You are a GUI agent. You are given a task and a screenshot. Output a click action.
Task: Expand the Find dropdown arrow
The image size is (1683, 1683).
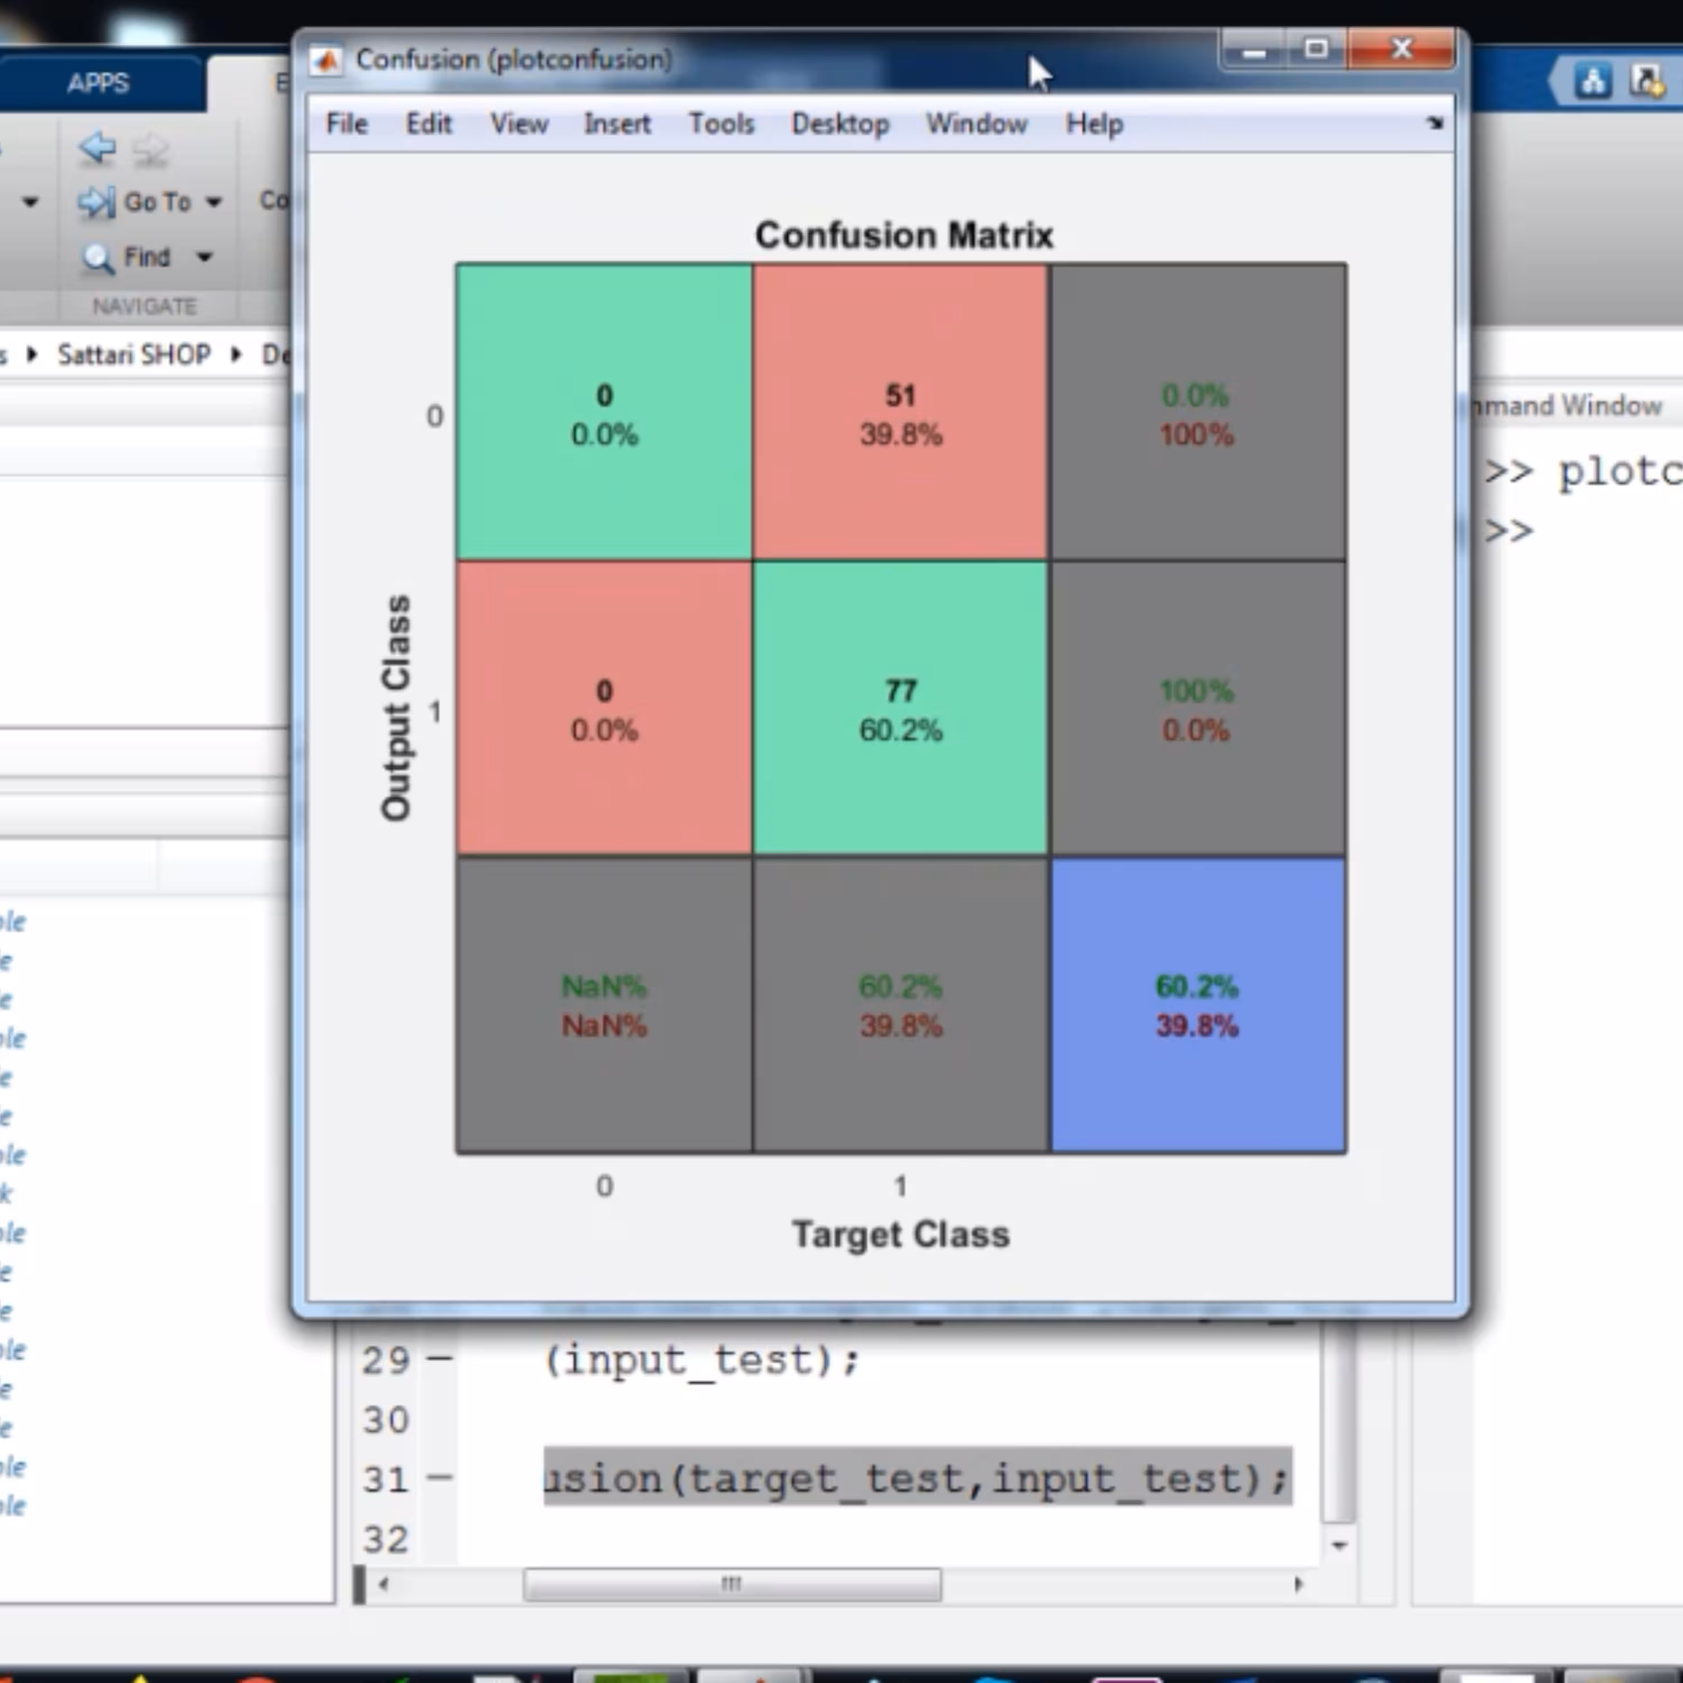pyautogui.click(x=204, y=257)
